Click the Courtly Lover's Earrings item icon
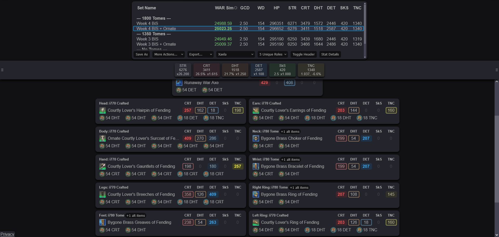The width and height of the screenshot is (499, 237). (256, 110)
